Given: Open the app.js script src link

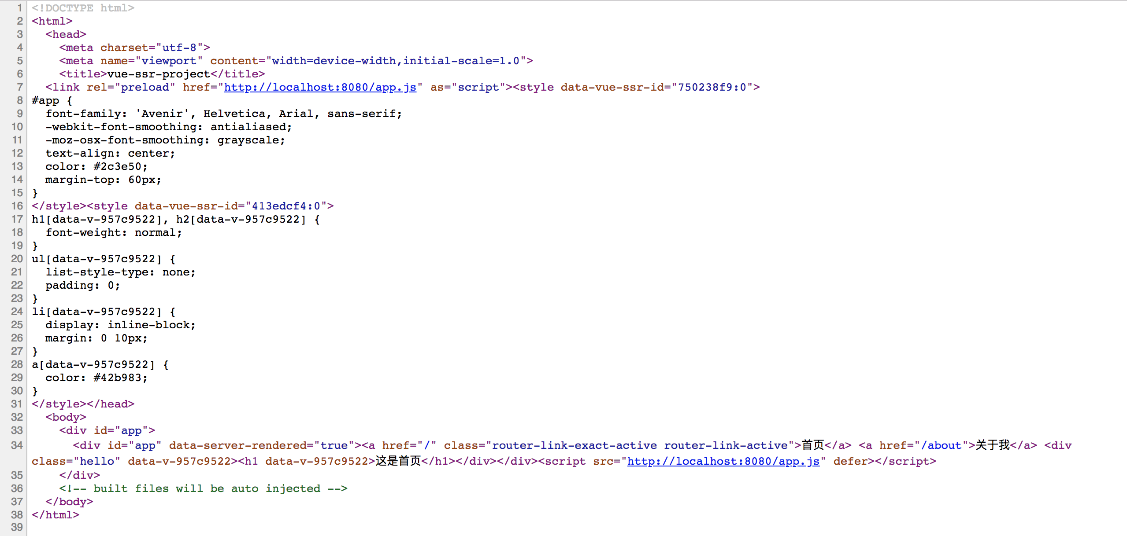Looking at the screenshot, I should (x=723, y=461).
